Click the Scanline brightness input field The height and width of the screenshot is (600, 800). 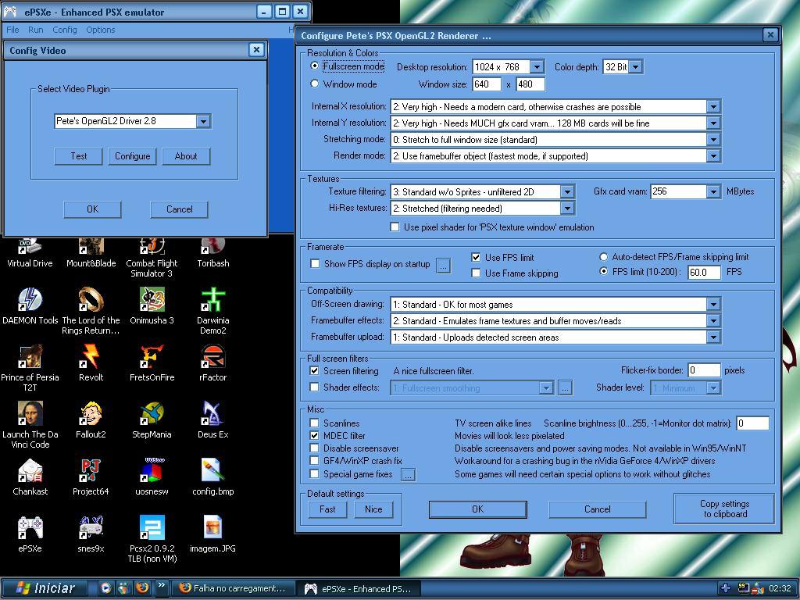tap(752, 423)
